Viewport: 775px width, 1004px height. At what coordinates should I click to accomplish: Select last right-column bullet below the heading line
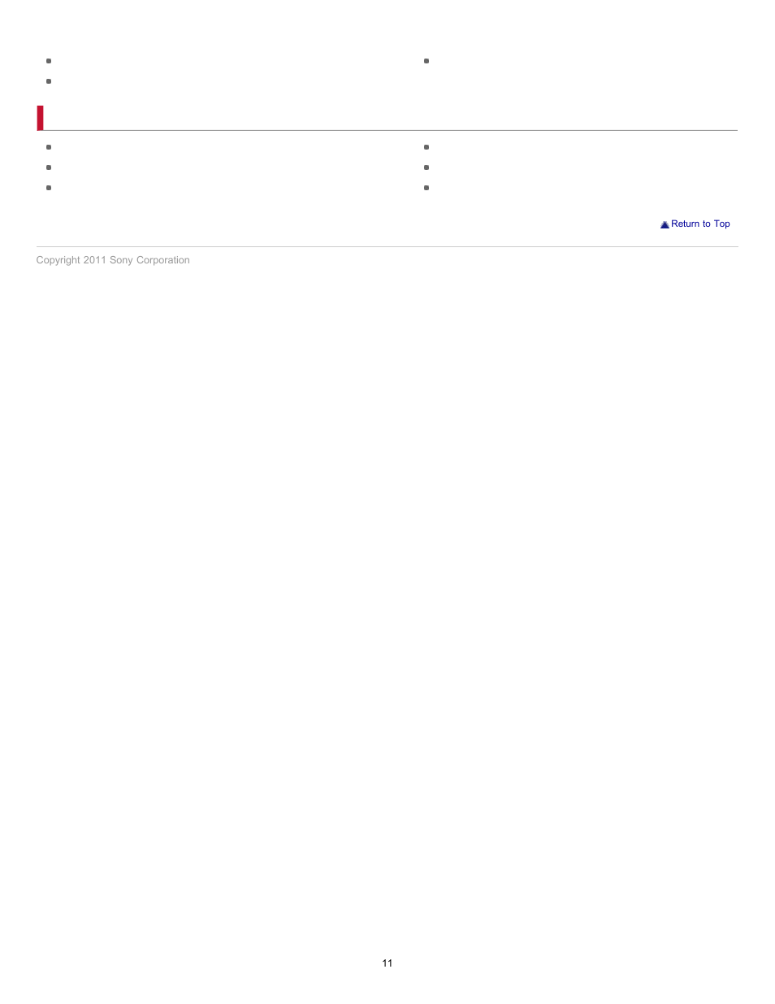tap(426, 188)
